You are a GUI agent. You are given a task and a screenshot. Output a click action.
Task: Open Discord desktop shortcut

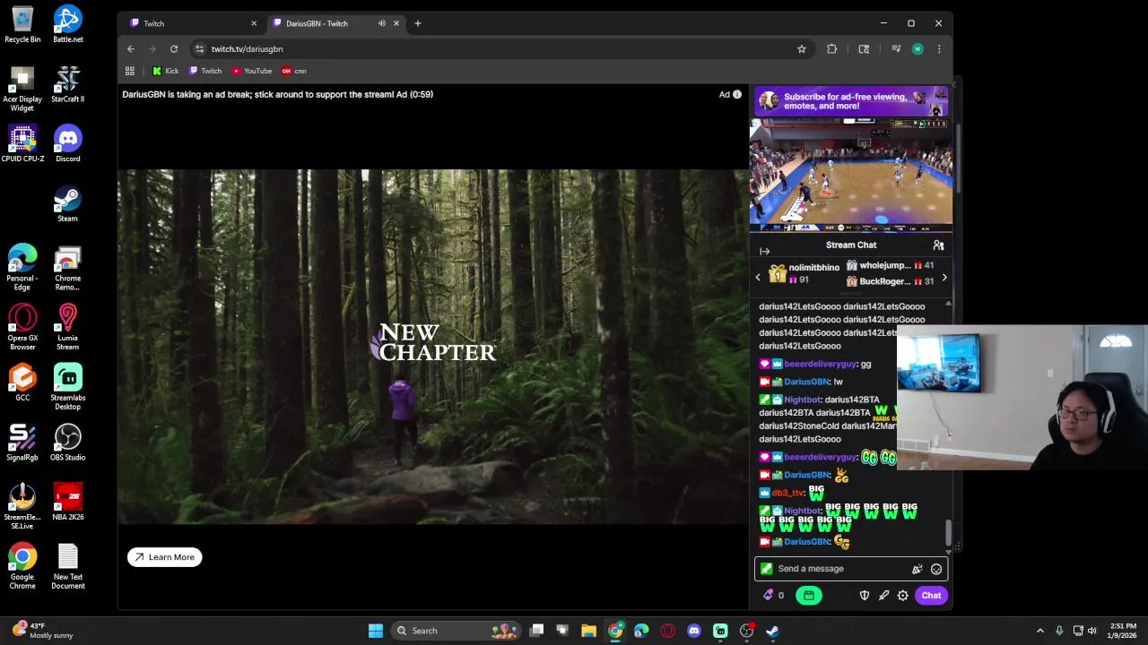67,143
